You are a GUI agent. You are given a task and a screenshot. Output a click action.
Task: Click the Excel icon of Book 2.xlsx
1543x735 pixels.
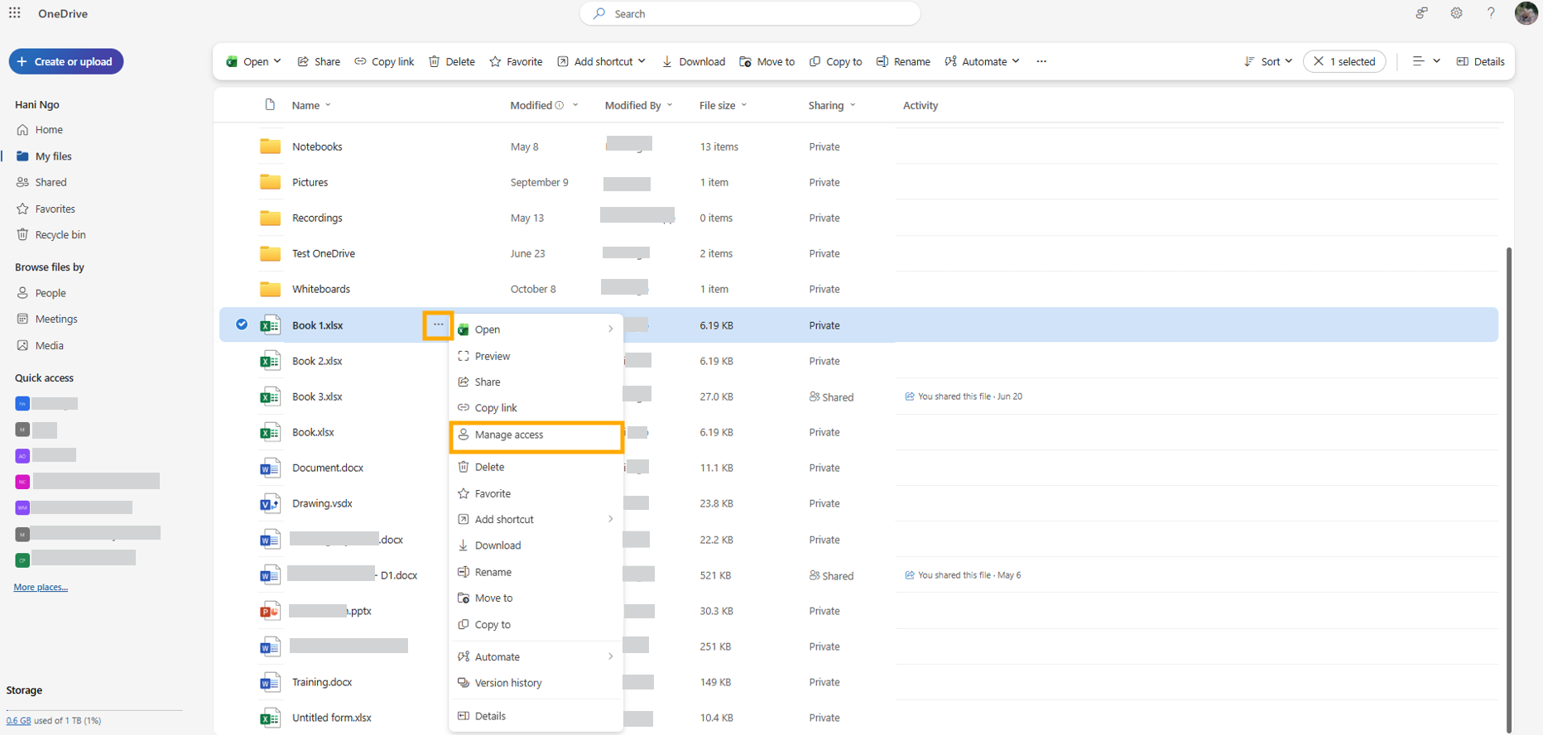[269, 361]
